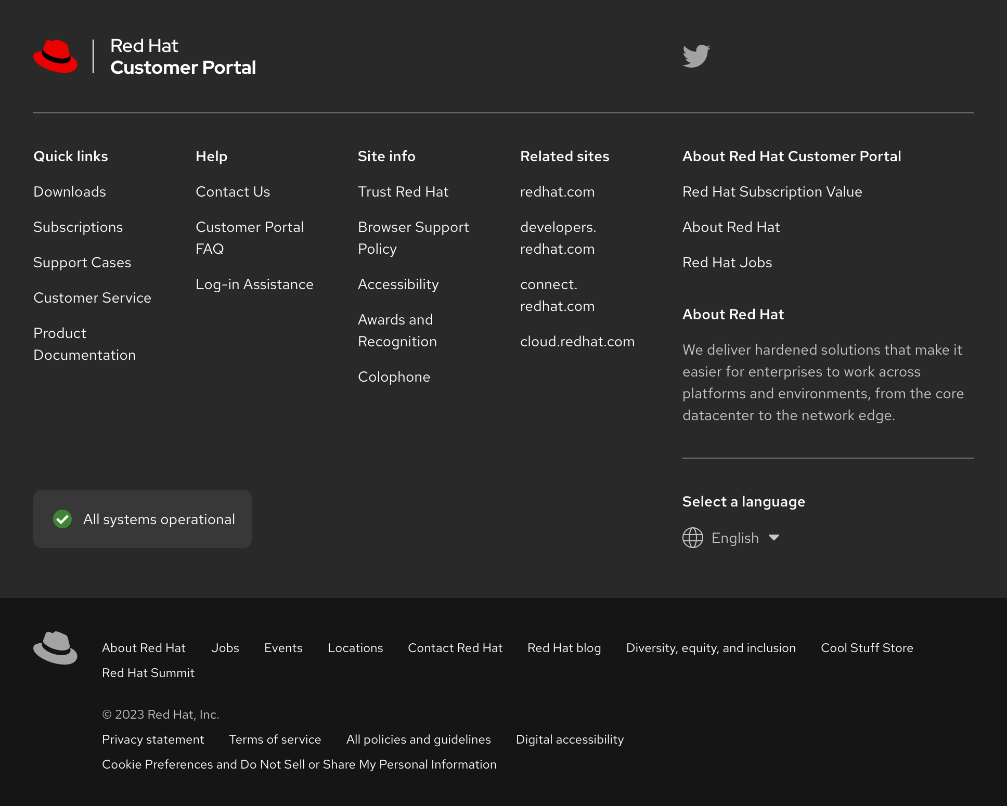Click the Red Hat logo icon
1007x806 pixels.
[55, 56]
